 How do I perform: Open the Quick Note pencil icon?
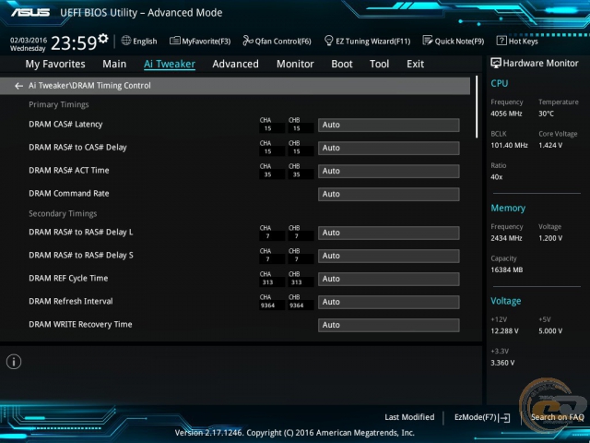428,41
